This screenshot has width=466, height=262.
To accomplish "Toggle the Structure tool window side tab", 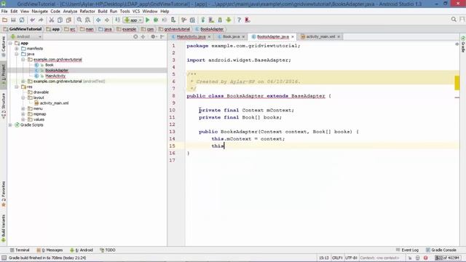I will (x=3, y=106).
